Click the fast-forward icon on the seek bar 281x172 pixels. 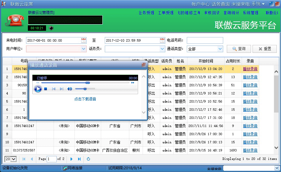[x=133, y=83]
